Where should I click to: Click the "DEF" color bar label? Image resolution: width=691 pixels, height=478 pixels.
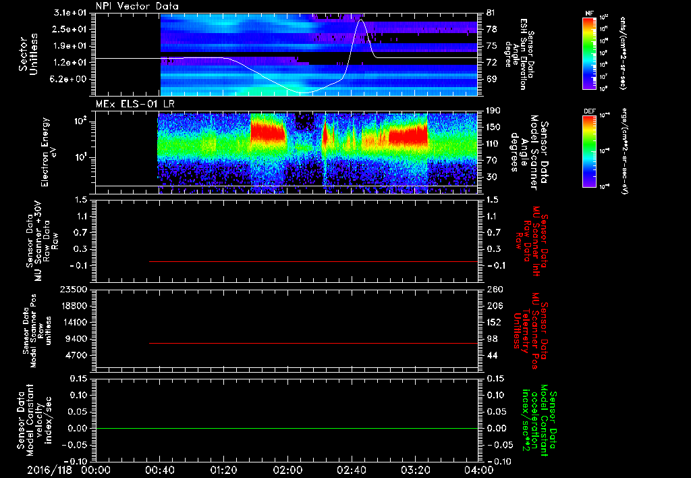pyautogui.click(x=590, y=111)
